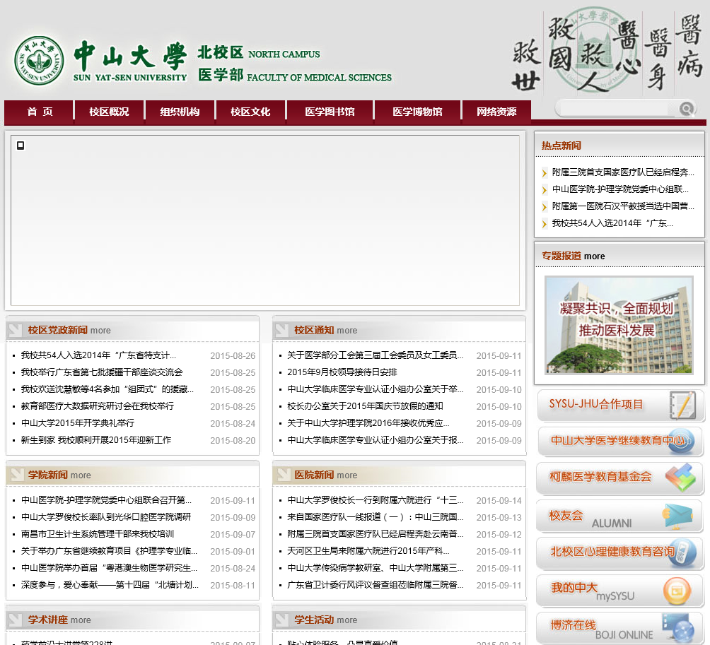Click the envelope icon on 校友会 ALUMNI banner
The width and height of the screenshot is (710, 645).
coord(678,516)
